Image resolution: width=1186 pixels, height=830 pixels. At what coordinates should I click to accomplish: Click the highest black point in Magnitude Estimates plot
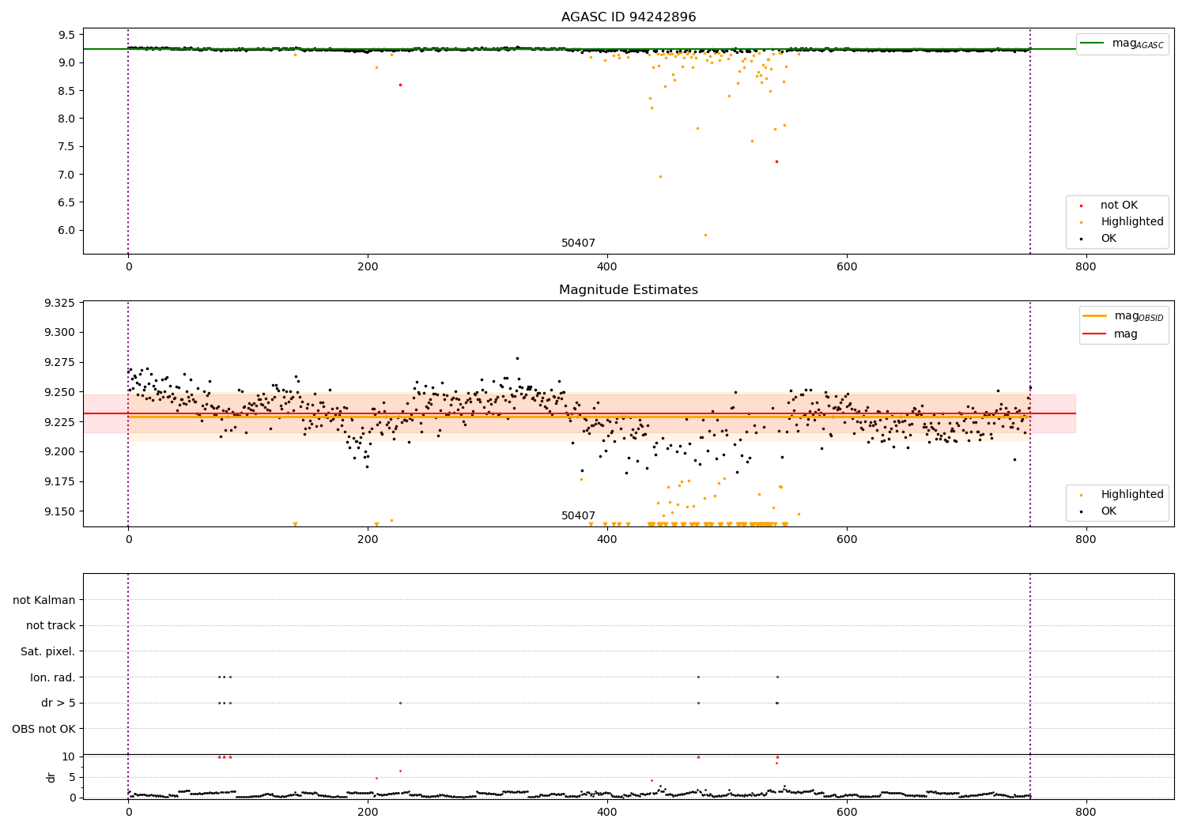[517, 358]
